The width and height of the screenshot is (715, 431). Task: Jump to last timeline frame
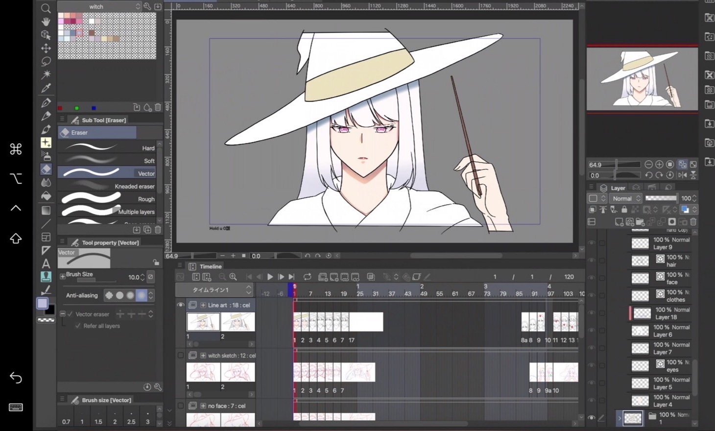pos(292,277)
